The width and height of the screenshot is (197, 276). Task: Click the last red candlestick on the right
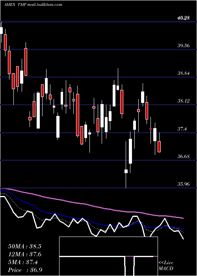[x=159, y=146]
